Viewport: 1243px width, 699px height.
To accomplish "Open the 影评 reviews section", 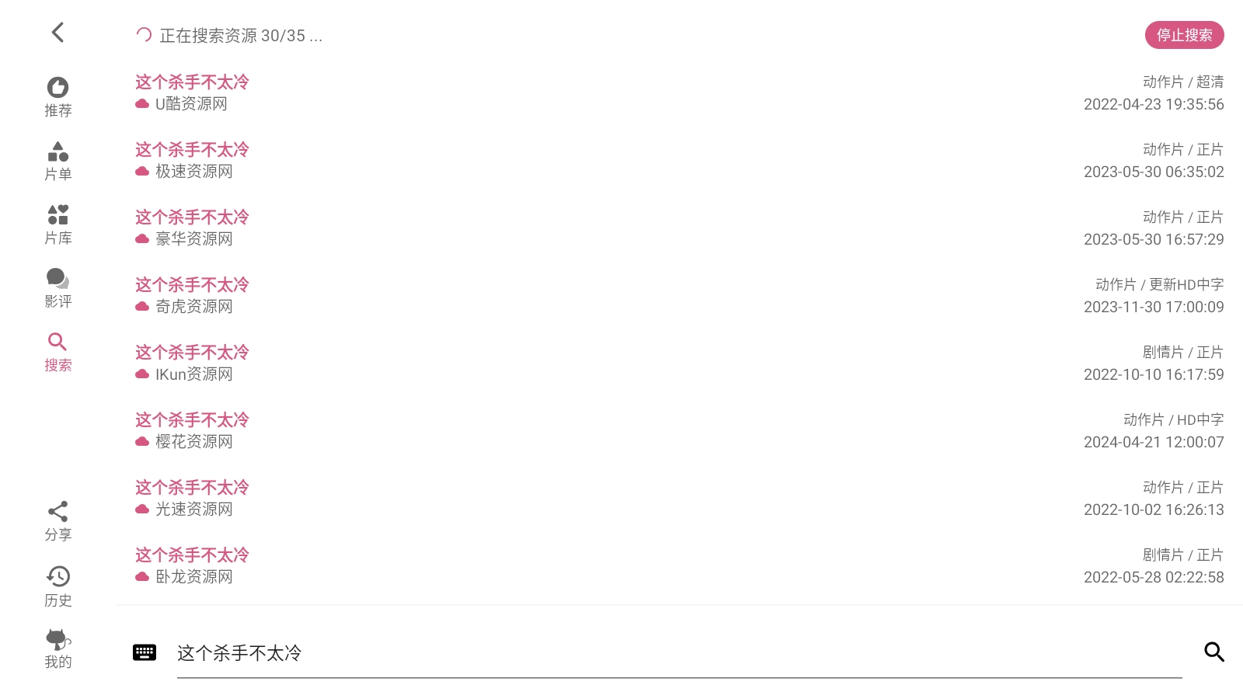I will 57,288.
